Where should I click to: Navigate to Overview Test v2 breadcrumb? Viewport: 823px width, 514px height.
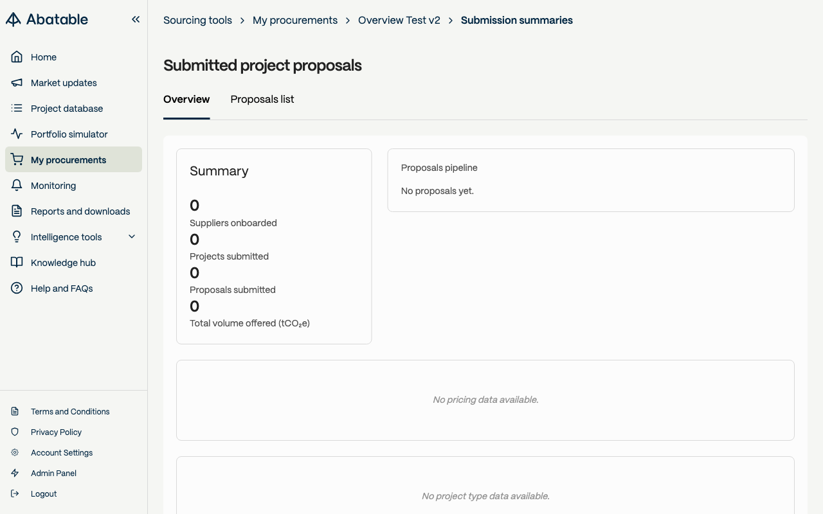coord(399,21)
